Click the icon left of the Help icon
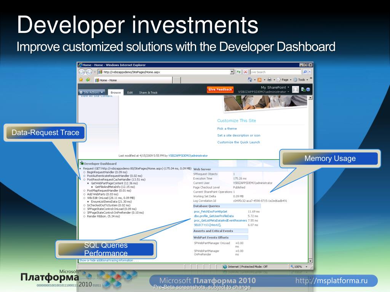Viewport: 390px width, 292px height. click(x=303, y=89)
